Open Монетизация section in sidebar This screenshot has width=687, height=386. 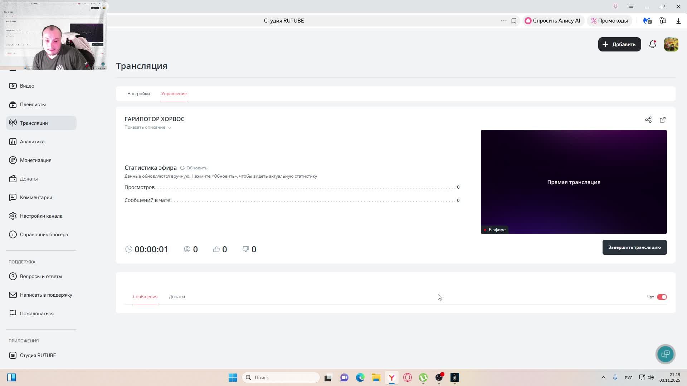[x=35, y=160]
